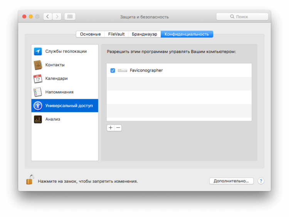Go back with the left chevron
This screenshot has width=289, height=217.
pyautogui.click(x=48, y=17)
